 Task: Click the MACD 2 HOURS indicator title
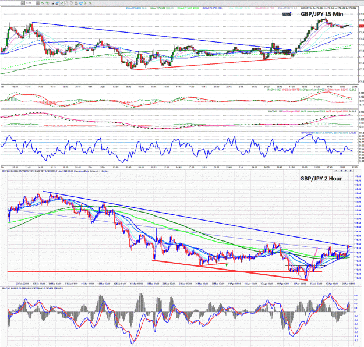coord(32,288)
